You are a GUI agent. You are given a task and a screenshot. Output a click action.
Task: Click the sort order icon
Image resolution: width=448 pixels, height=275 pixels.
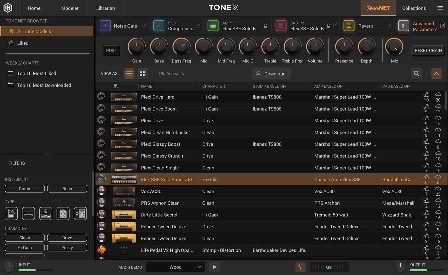point(117,86)
